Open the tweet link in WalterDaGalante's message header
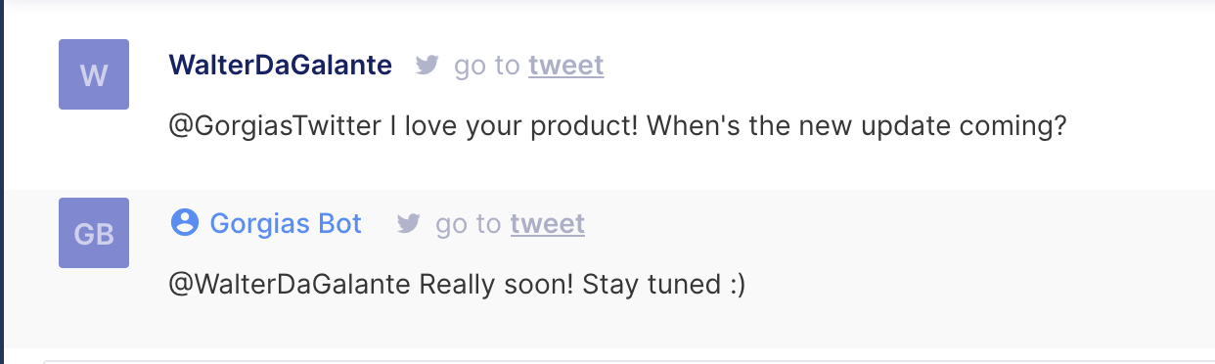This screenshot has width=1215, height=364. click(566, 66)
